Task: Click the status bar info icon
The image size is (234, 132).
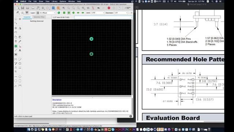Action: (131, 116)
